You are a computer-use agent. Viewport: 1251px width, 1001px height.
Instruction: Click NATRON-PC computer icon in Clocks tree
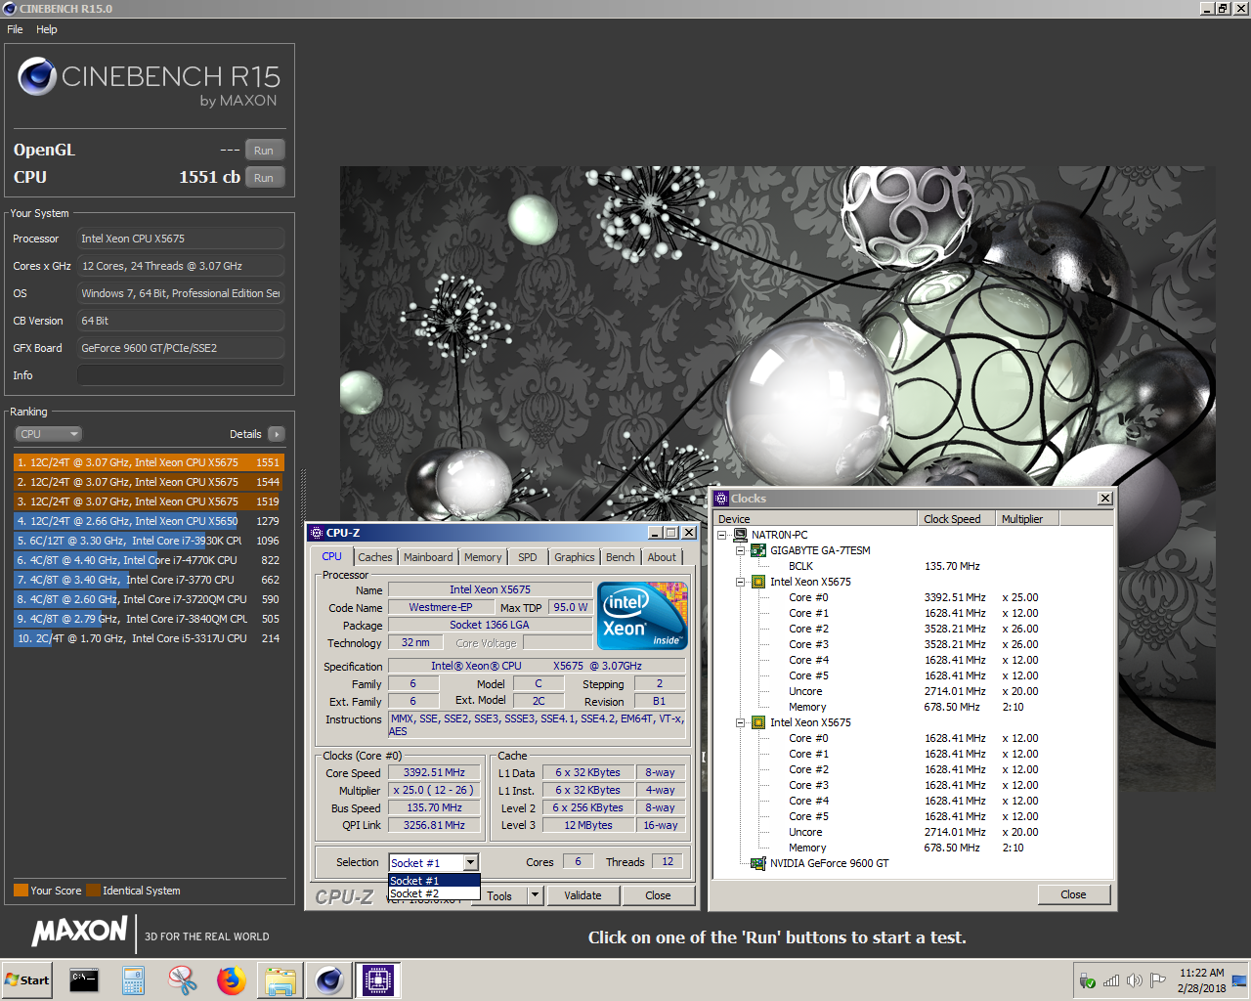click(x=740, y=535)
